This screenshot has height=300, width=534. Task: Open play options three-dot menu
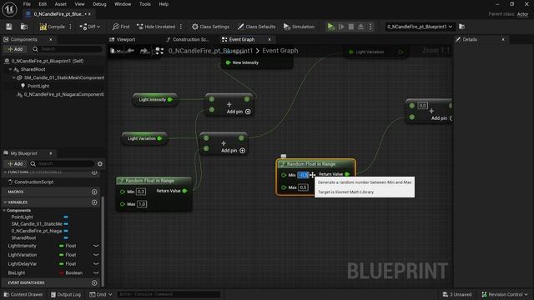[x=370, y=27]
